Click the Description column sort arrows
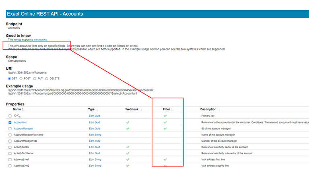 [218, 110]
